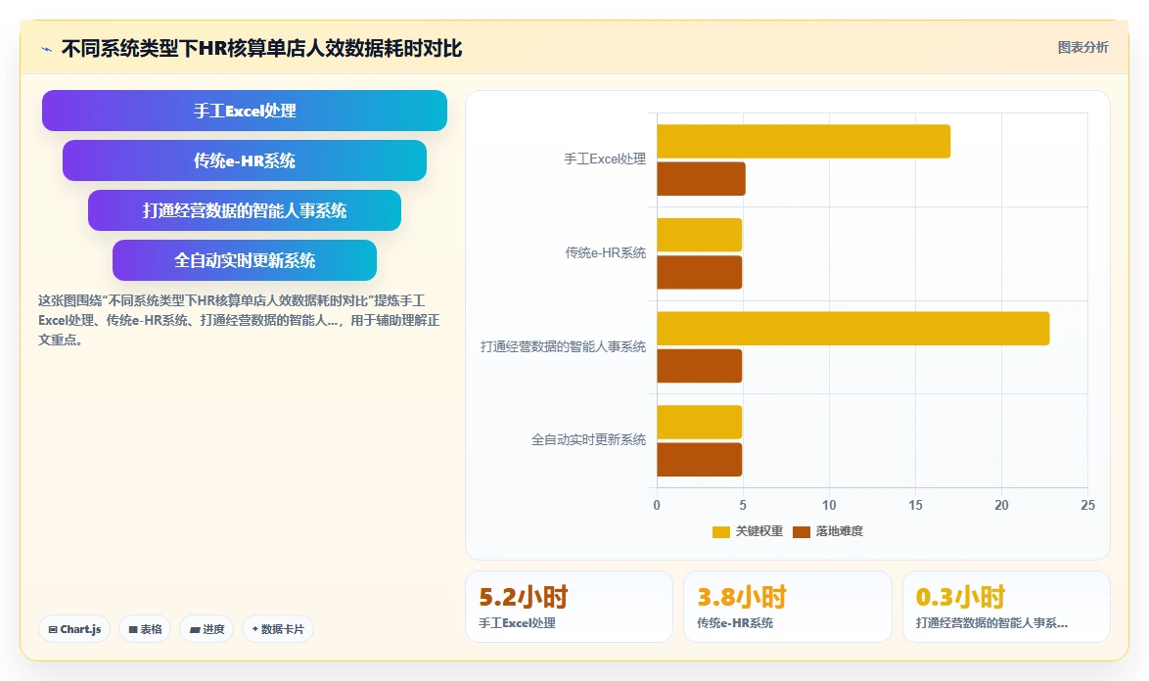Image resolution: width=1149 pixels, height=681 pixels.
Task: Click the 表格 tag chip
Action: click(x=145, y=629)
